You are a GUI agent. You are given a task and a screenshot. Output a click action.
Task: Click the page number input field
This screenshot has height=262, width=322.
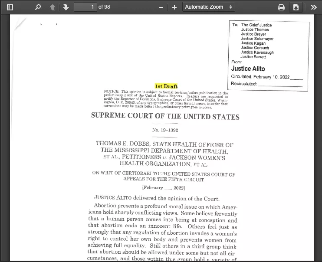point(85,7)
